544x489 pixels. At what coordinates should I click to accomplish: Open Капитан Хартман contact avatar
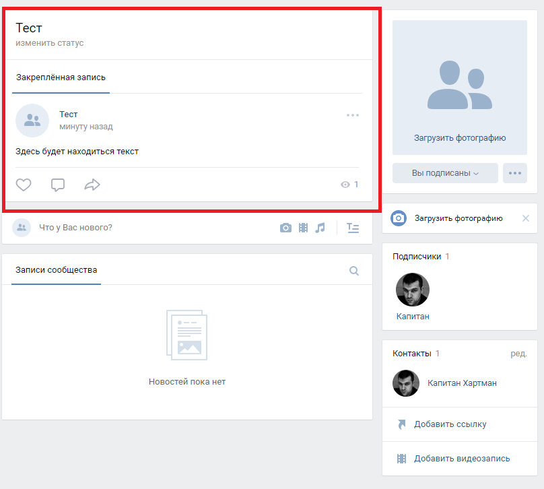click(x=406, y=383)
